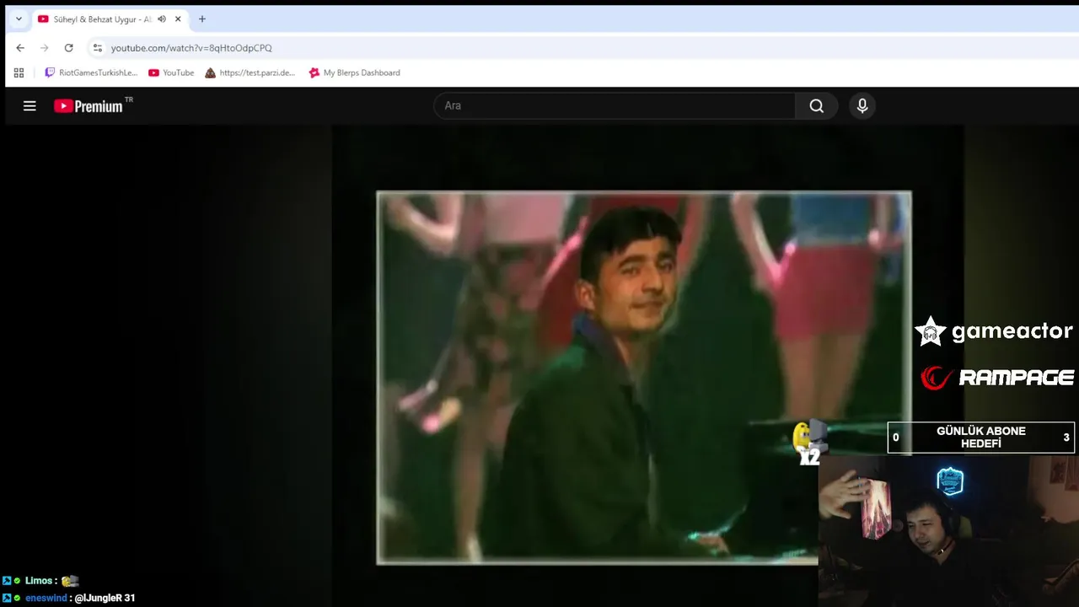Open the RiotGamesTurkishLe... bookmark
Image resolution: width=1079 pixels, height=607 pixels.
pyautogui.click(x=91, y=73)
